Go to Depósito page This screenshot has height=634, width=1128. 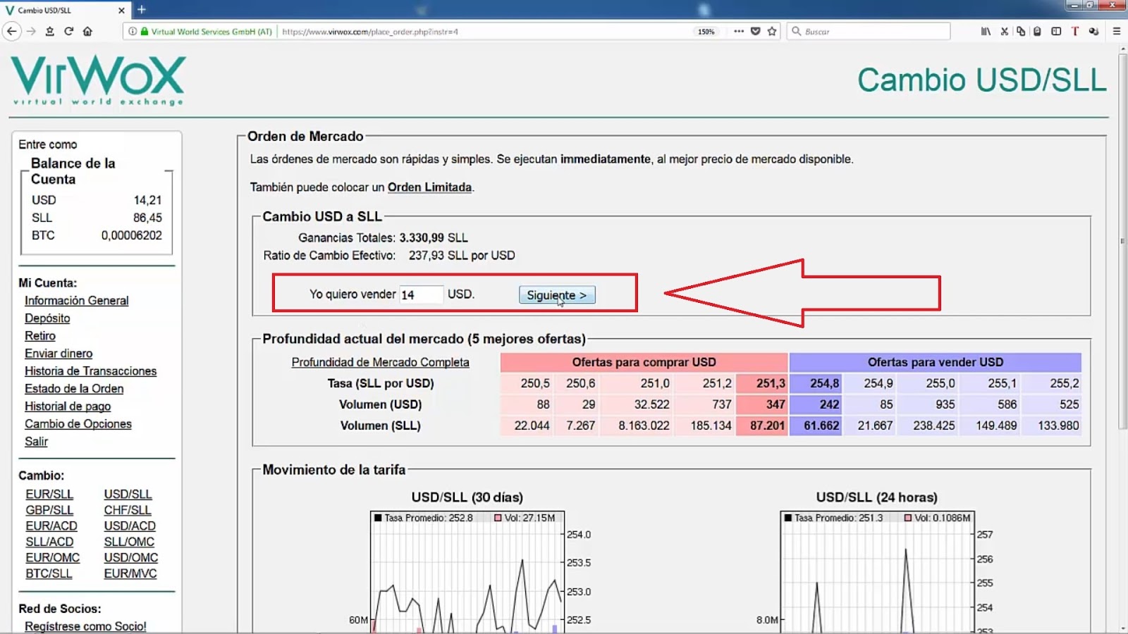pos(47,318)
